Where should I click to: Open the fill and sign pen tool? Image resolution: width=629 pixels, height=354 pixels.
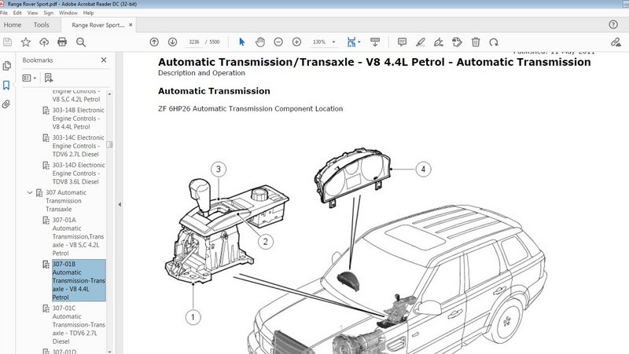tap(439, 42)
